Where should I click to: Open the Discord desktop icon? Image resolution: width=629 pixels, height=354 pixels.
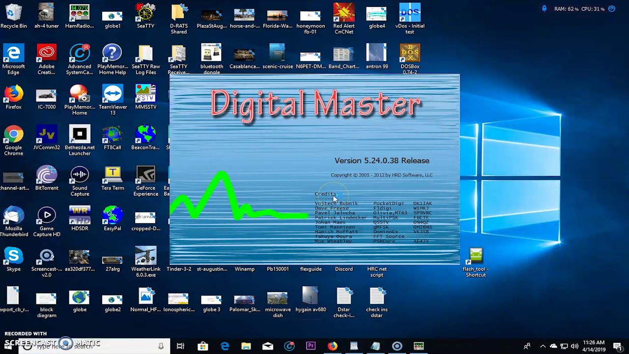[x=343, y=269]
